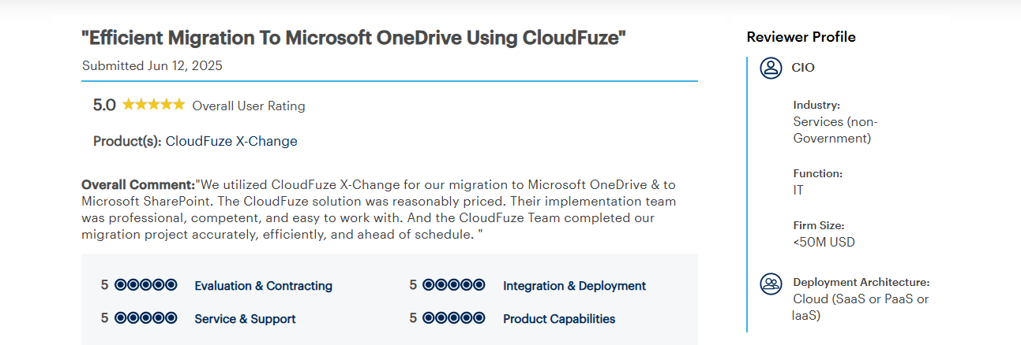Click the Overall User Rating text
1021x345 pixels.
coord(248,106)
